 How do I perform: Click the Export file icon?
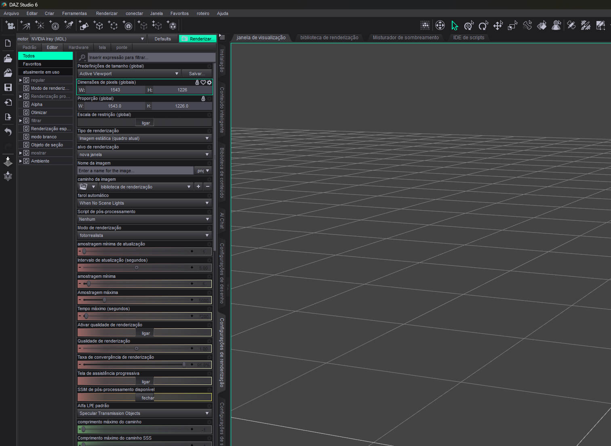(8, 117)
